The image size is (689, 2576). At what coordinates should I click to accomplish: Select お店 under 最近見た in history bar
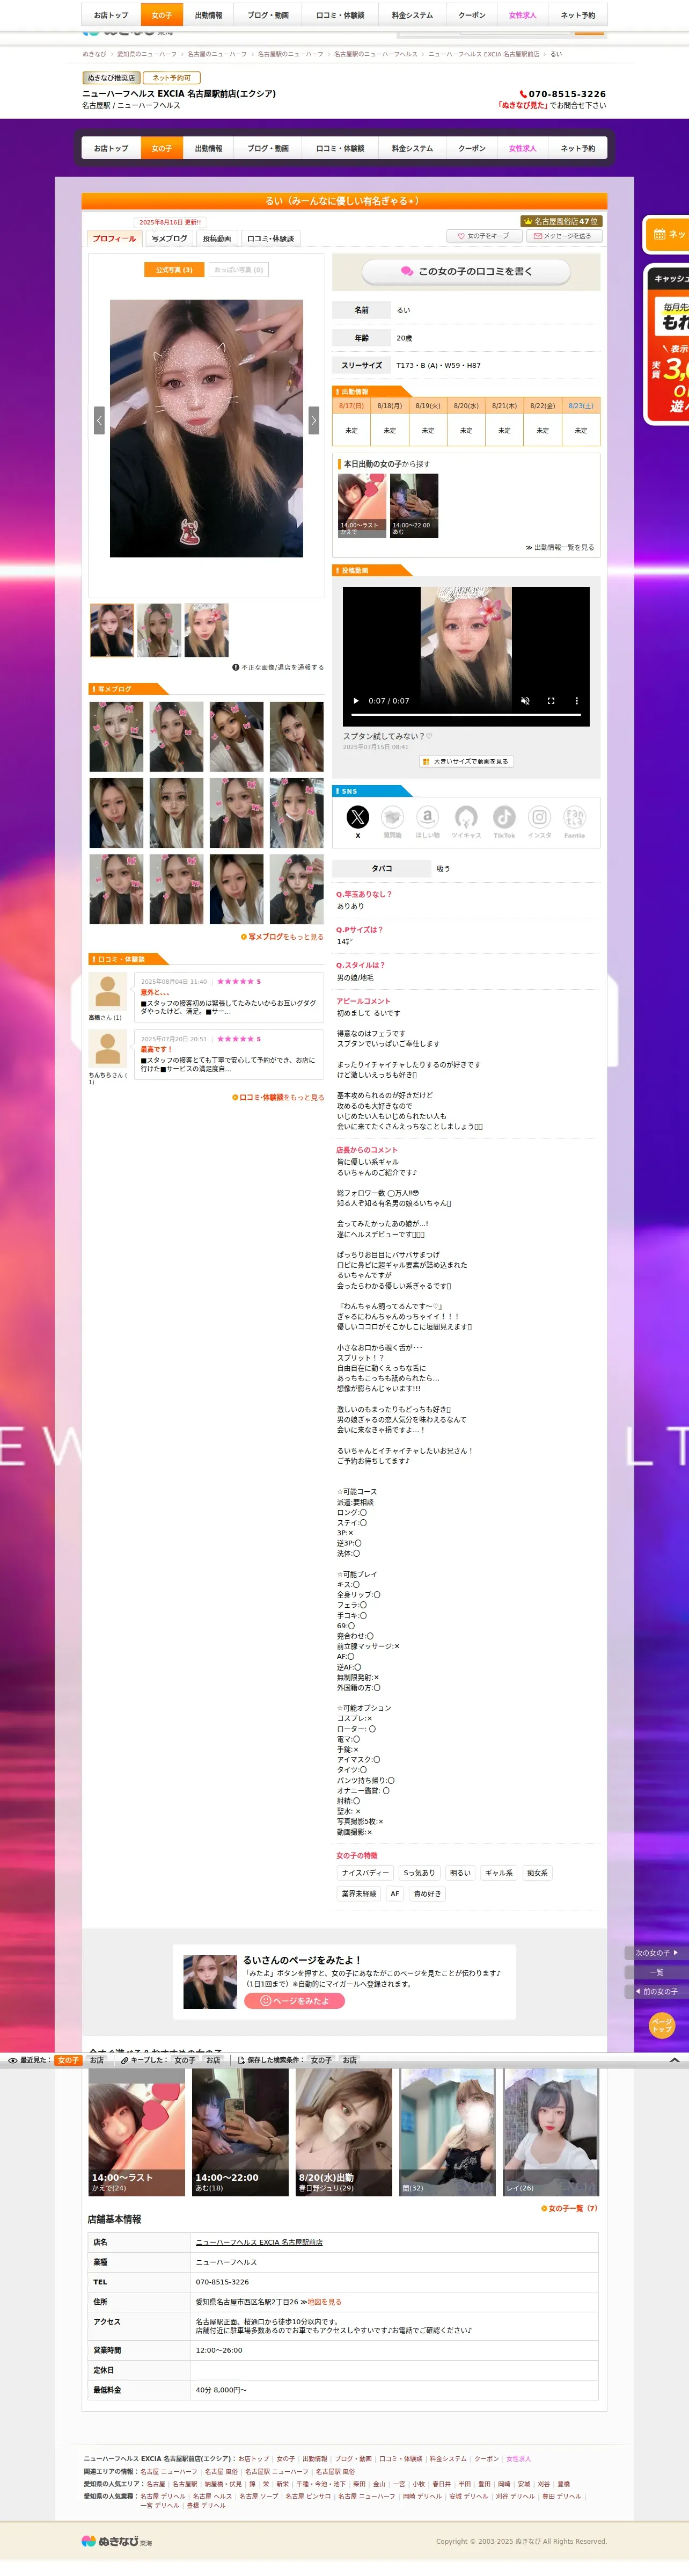[97, 2060]
